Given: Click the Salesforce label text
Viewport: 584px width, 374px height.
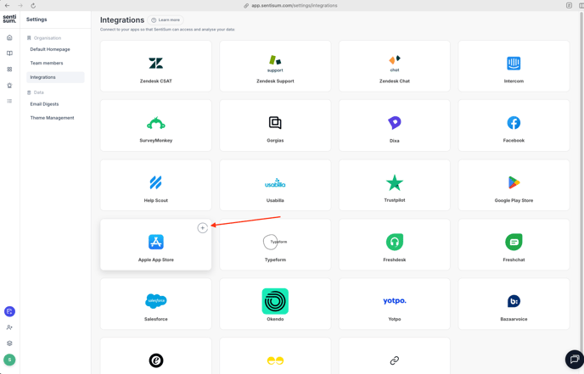Looking at the screenshot, I should (x=155, y=319).
